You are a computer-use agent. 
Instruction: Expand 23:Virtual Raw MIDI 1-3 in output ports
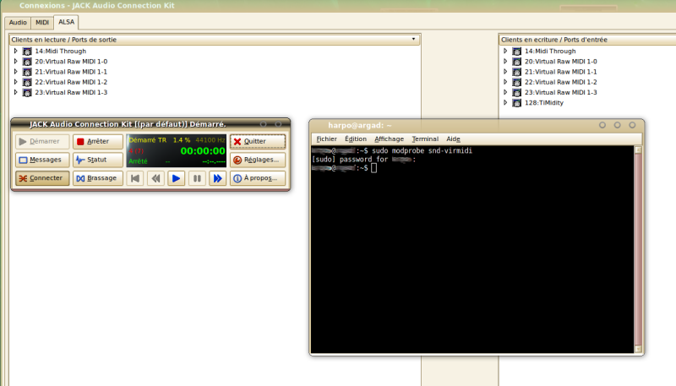point(15,92)
